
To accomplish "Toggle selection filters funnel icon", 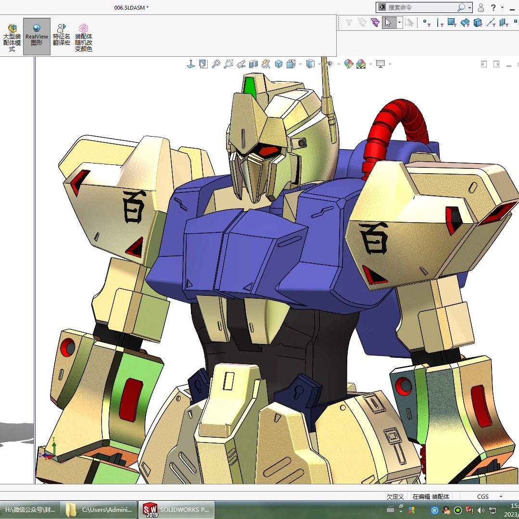I will tap(349, 23).
